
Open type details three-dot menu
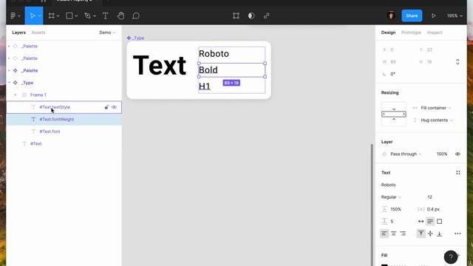pos(457,233)
